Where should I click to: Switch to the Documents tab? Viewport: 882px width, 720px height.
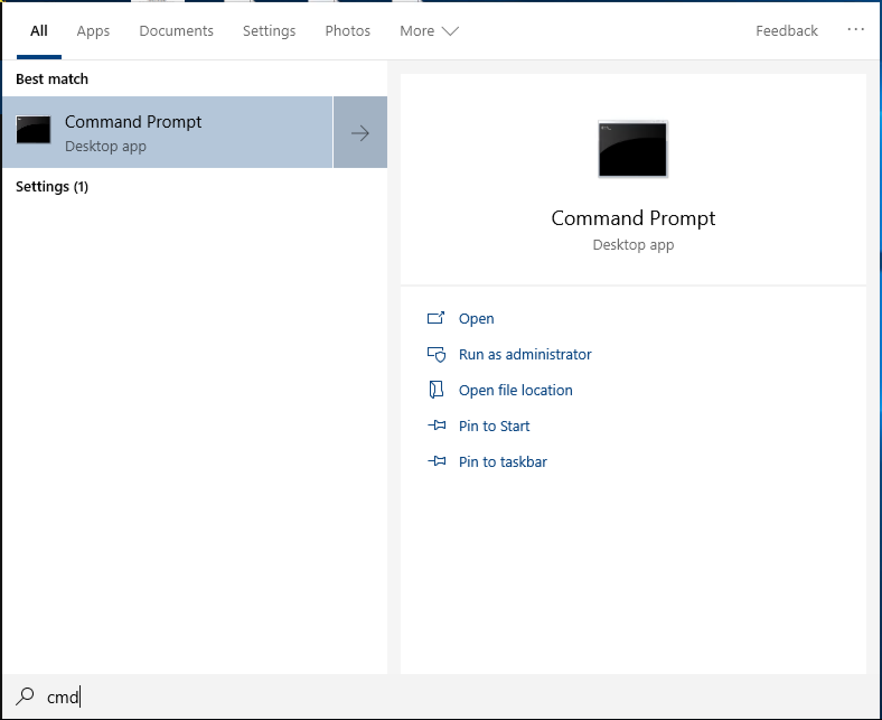(x=176, y=31)
